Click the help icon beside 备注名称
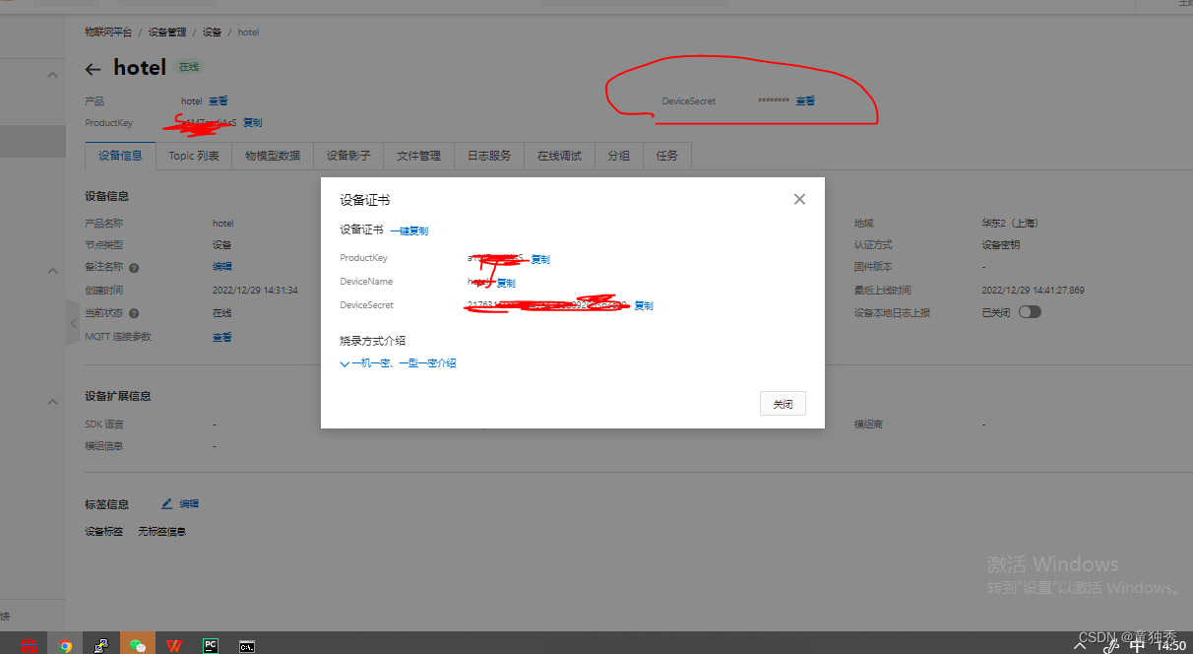The height and width of the screenshot is (654, 1193). pos(133,266)
